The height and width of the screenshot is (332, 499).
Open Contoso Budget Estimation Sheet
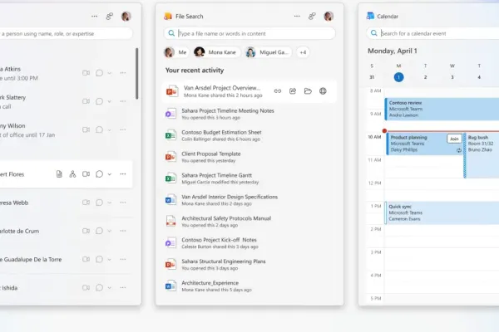coord(249,135)
